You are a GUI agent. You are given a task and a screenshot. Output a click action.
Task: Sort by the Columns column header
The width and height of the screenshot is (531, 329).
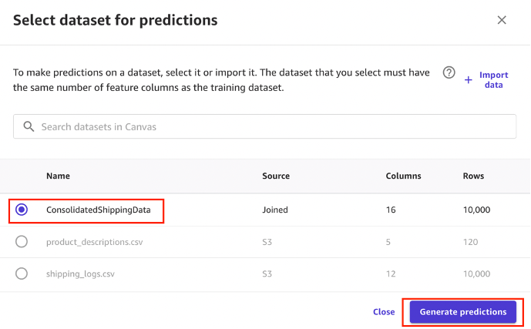click(x=403, y=176)
